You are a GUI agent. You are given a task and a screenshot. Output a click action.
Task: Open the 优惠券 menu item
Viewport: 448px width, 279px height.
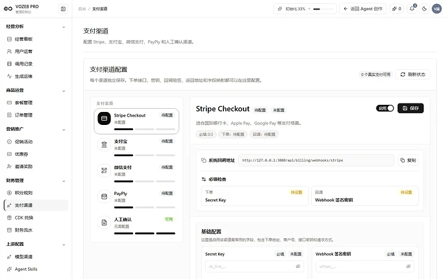tap(36, 154)
